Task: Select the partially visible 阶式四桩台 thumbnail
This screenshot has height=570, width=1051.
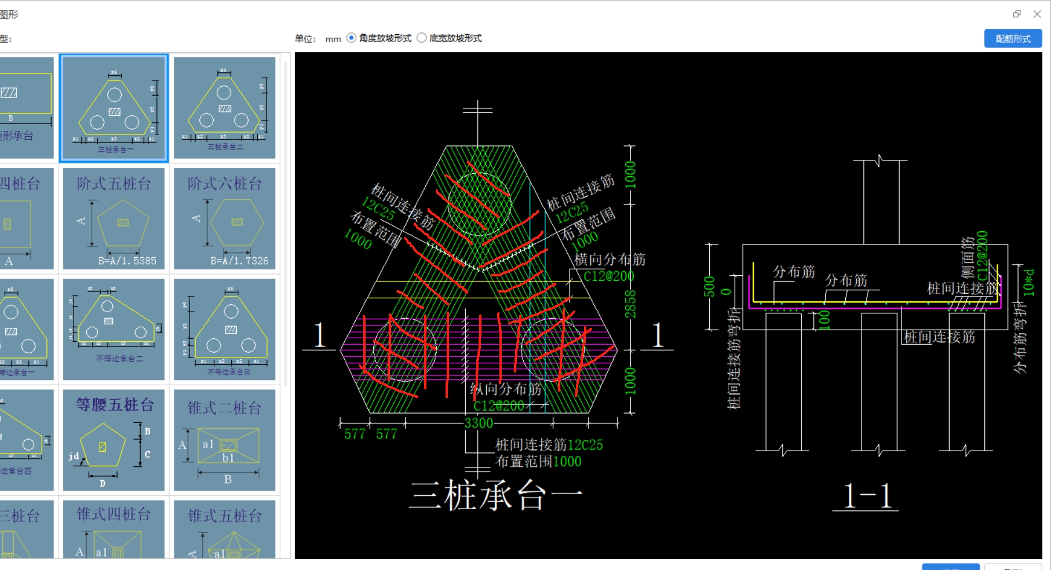Action: tap(27, 219)
